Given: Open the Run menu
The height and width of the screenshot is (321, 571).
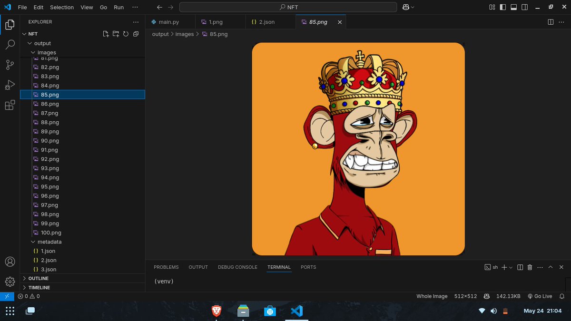Looking at the screenshot, I should click(118, 7).
